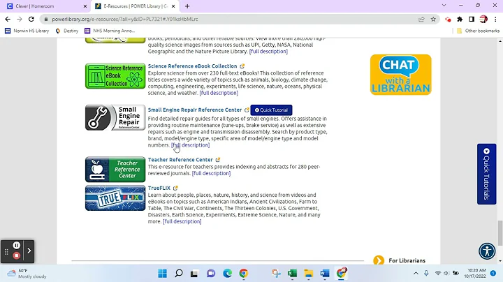
Task: Open Microsoft Edge from taskbar
Action: pos(228,274)
